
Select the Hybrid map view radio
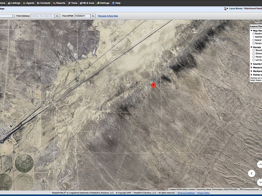(x=254, y=40)
